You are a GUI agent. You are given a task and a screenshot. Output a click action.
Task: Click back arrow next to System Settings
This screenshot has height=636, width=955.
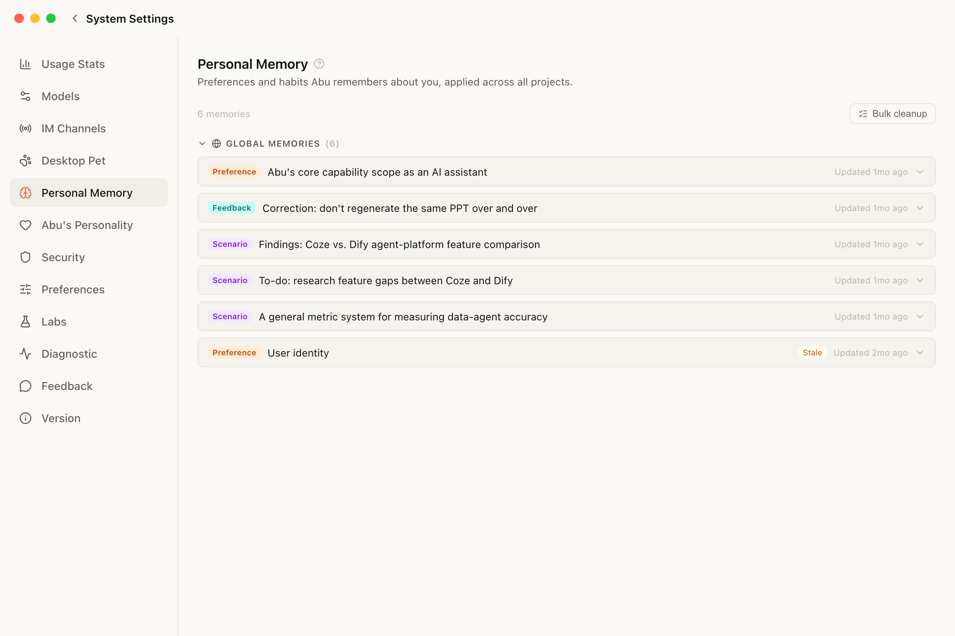click(x=75, y=18)
